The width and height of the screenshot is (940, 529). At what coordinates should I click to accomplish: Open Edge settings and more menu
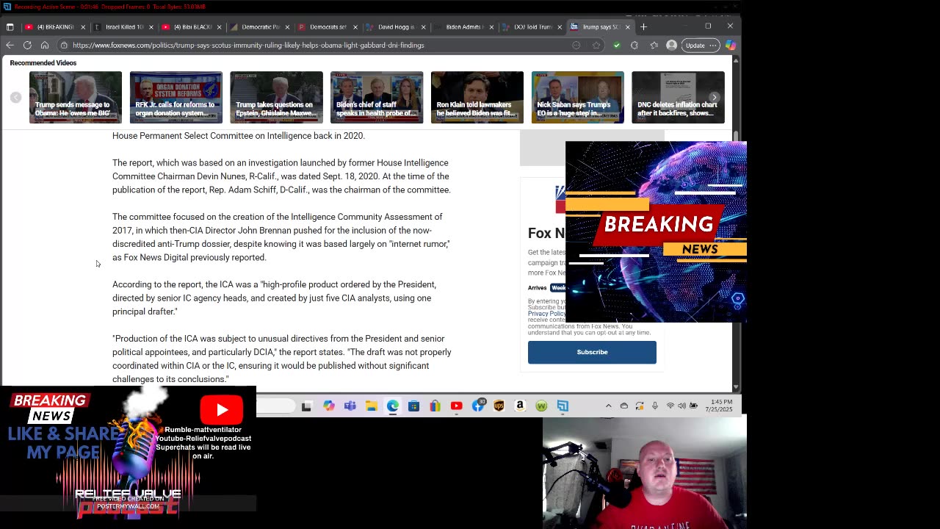pos(713,46)
